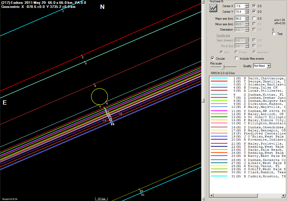
Task: Decrease Center Y with its down spinner arrow
Action: pyautogui.click(x=247, y=12)
